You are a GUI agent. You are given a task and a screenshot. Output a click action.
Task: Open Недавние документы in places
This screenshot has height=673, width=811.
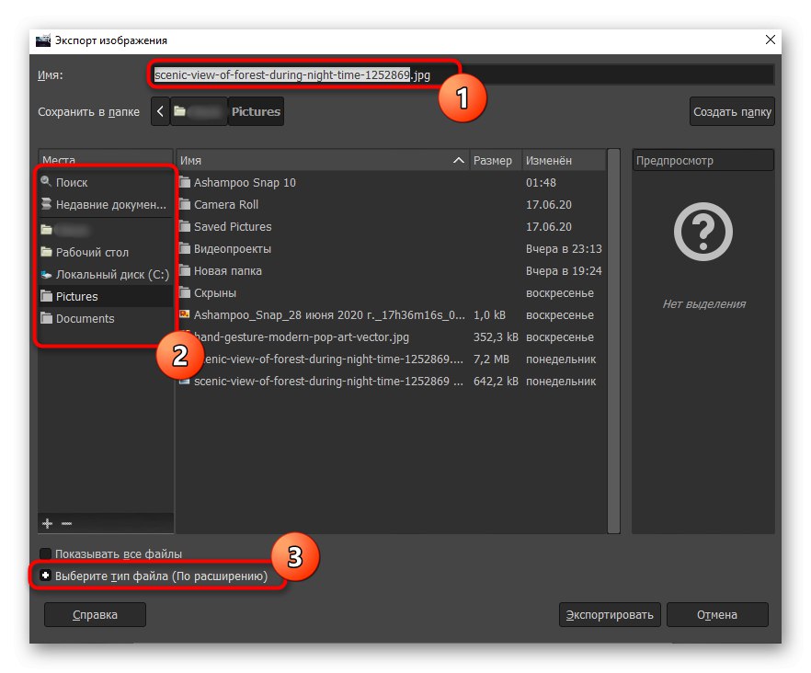click(x=106, y=204)
